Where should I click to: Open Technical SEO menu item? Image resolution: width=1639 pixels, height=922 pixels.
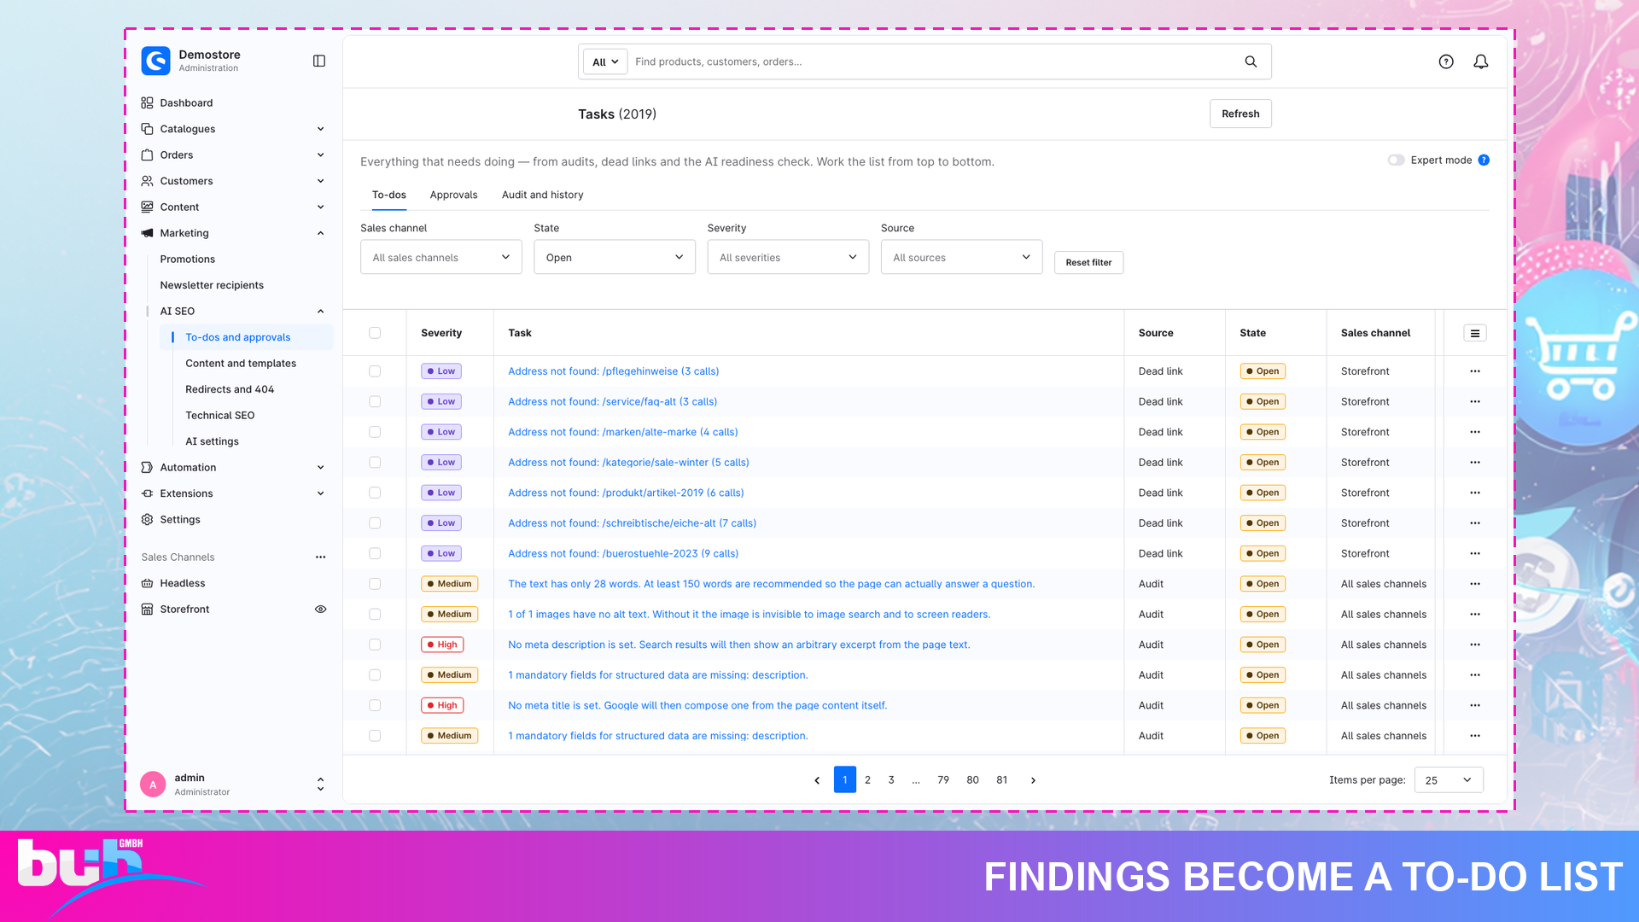pos(219,415)
